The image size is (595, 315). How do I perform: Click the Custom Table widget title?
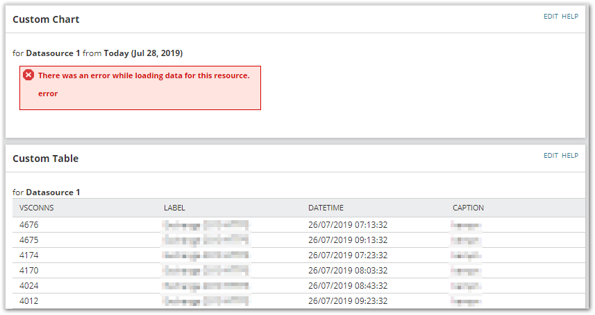point(46,159)
